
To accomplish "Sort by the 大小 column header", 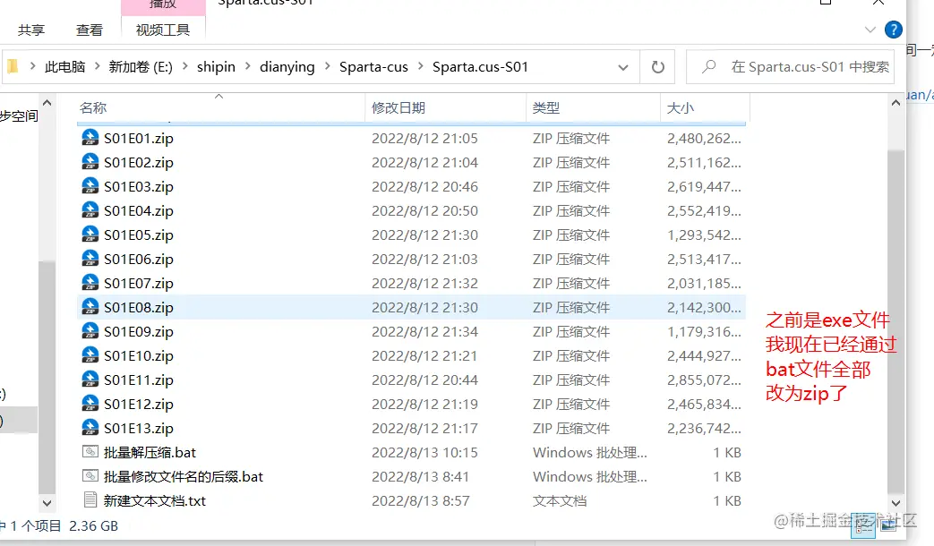I will (x=681, y=107).
